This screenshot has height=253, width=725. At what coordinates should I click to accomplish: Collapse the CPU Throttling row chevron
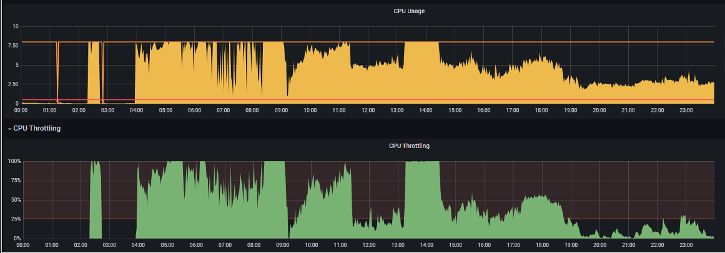click(x=10, y=129)
